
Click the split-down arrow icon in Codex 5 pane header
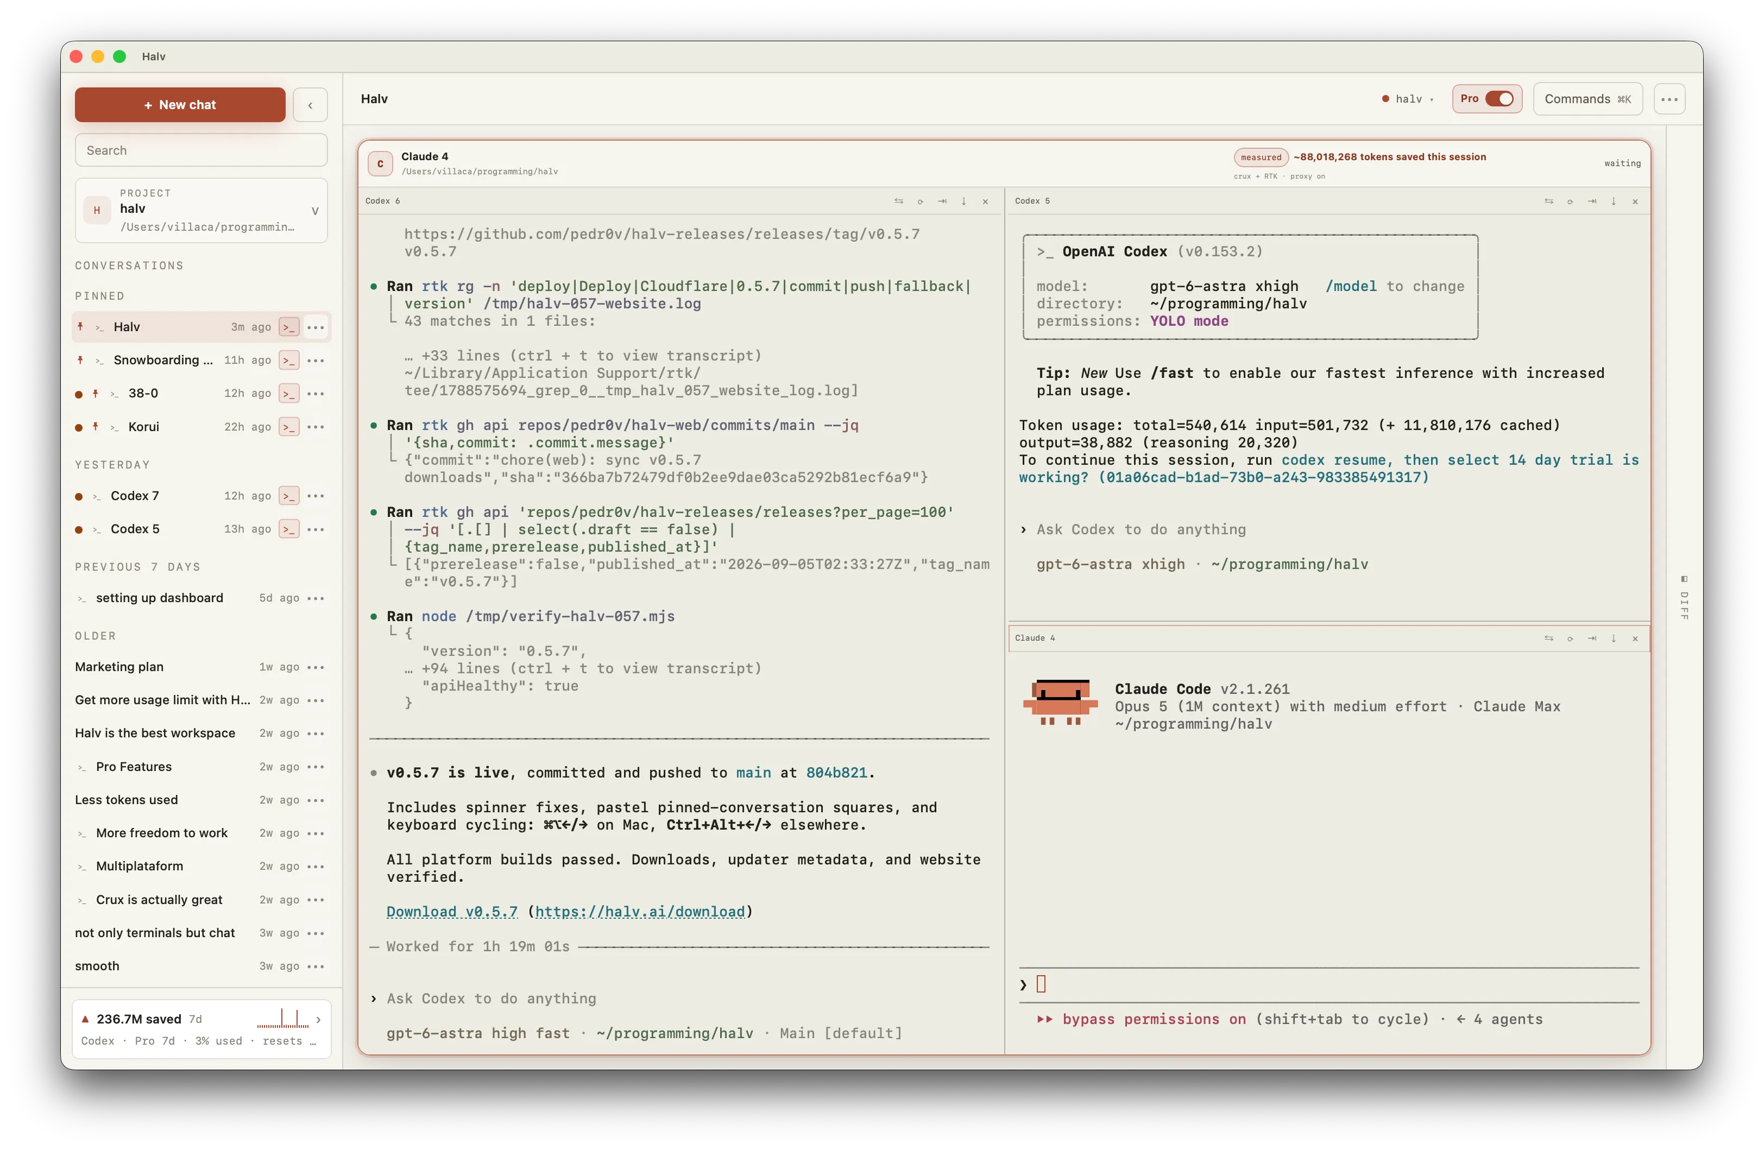tap(1614, 201)
